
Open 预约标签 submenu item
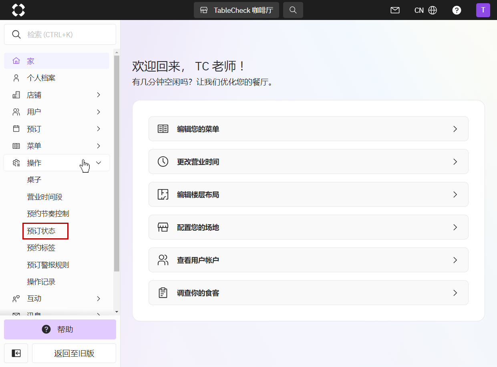point(41,247)
